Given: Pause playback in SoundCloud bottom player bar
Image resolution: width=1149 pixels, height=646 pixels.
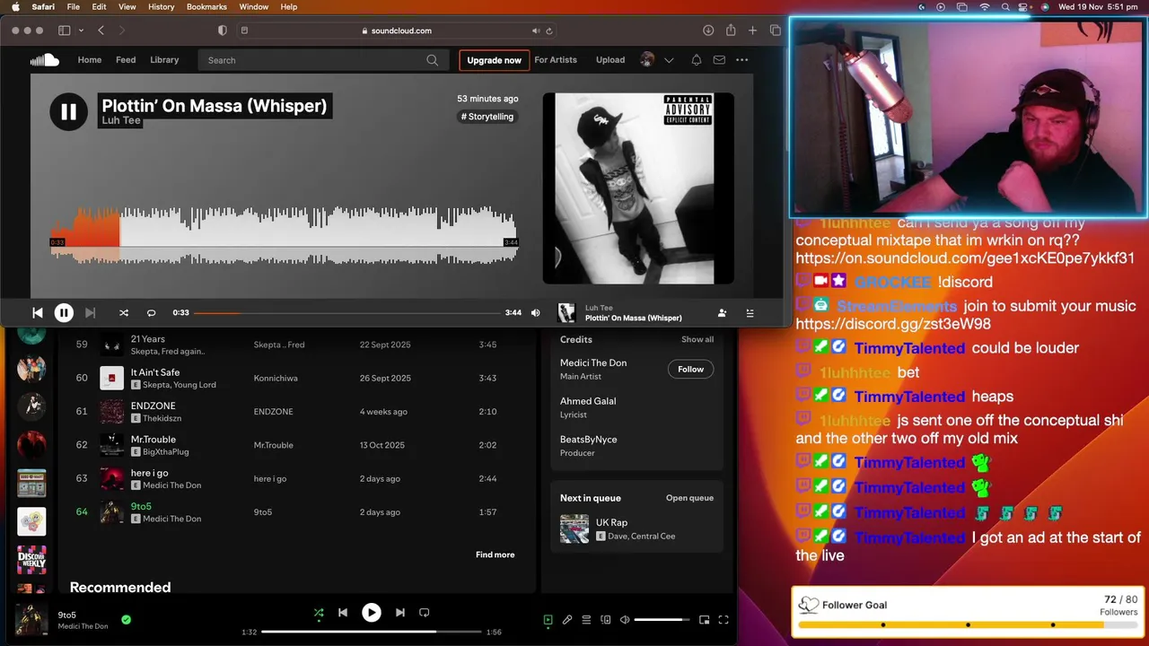Looking at the screenshot, I should click(64, 313).
